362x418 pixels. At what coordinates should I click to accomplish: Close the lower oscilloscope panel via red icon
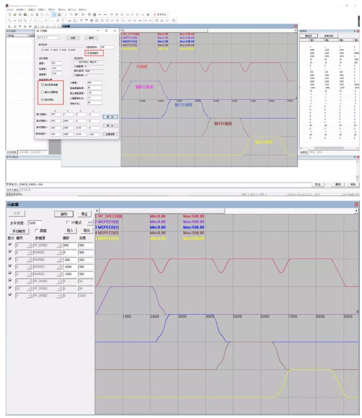356,205
